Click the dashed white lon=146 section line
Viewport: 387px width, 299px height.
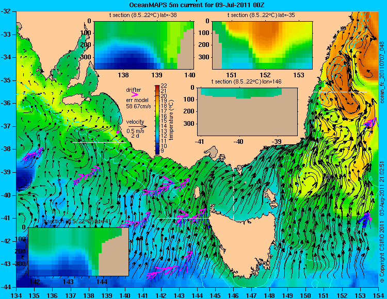tap(233, 190)
